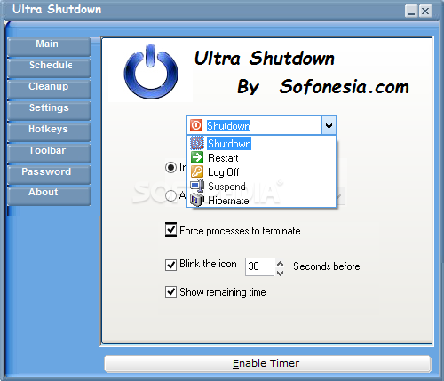The width and height of the screenshot is (444, 381).
Task: Select the green Restart arrow icon
Action: [197, 157]
